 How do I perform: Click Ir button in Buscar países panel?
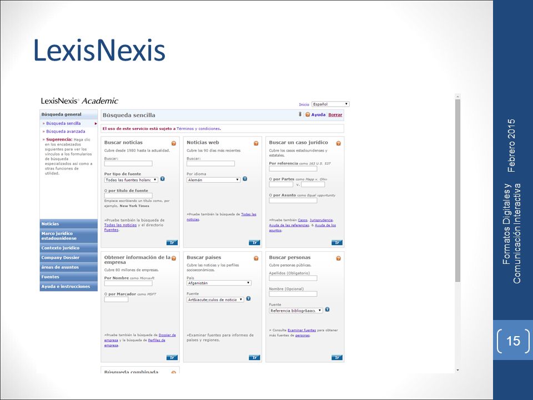(x=254, y=357)
